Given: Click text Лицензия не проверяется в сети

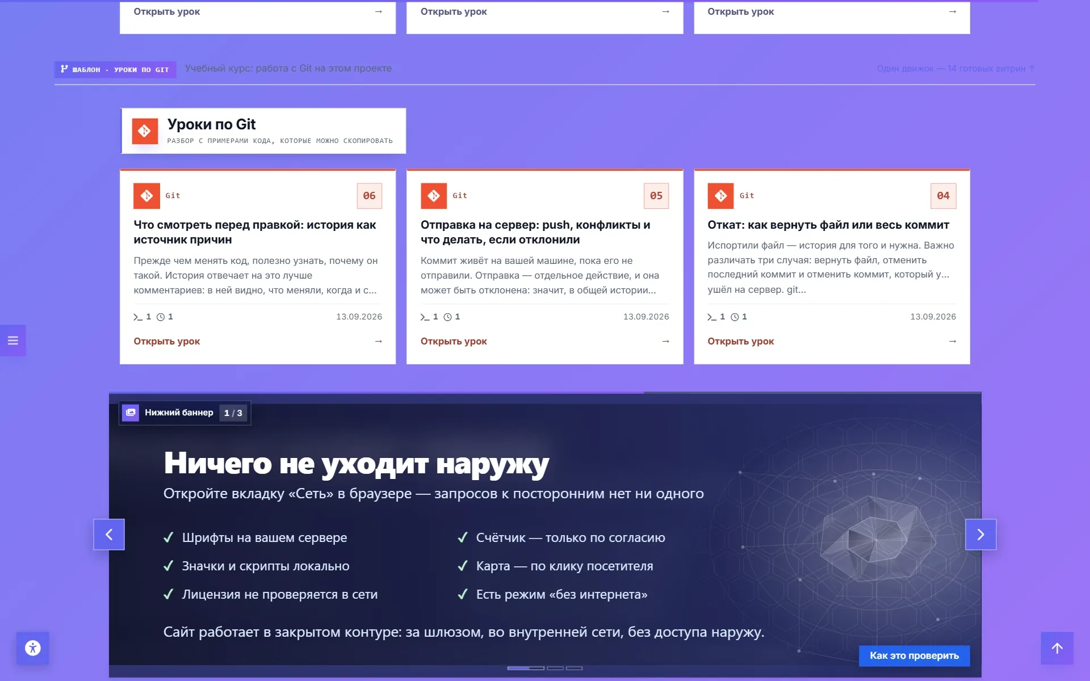Looking at the screenshot, I should point(280,594).
